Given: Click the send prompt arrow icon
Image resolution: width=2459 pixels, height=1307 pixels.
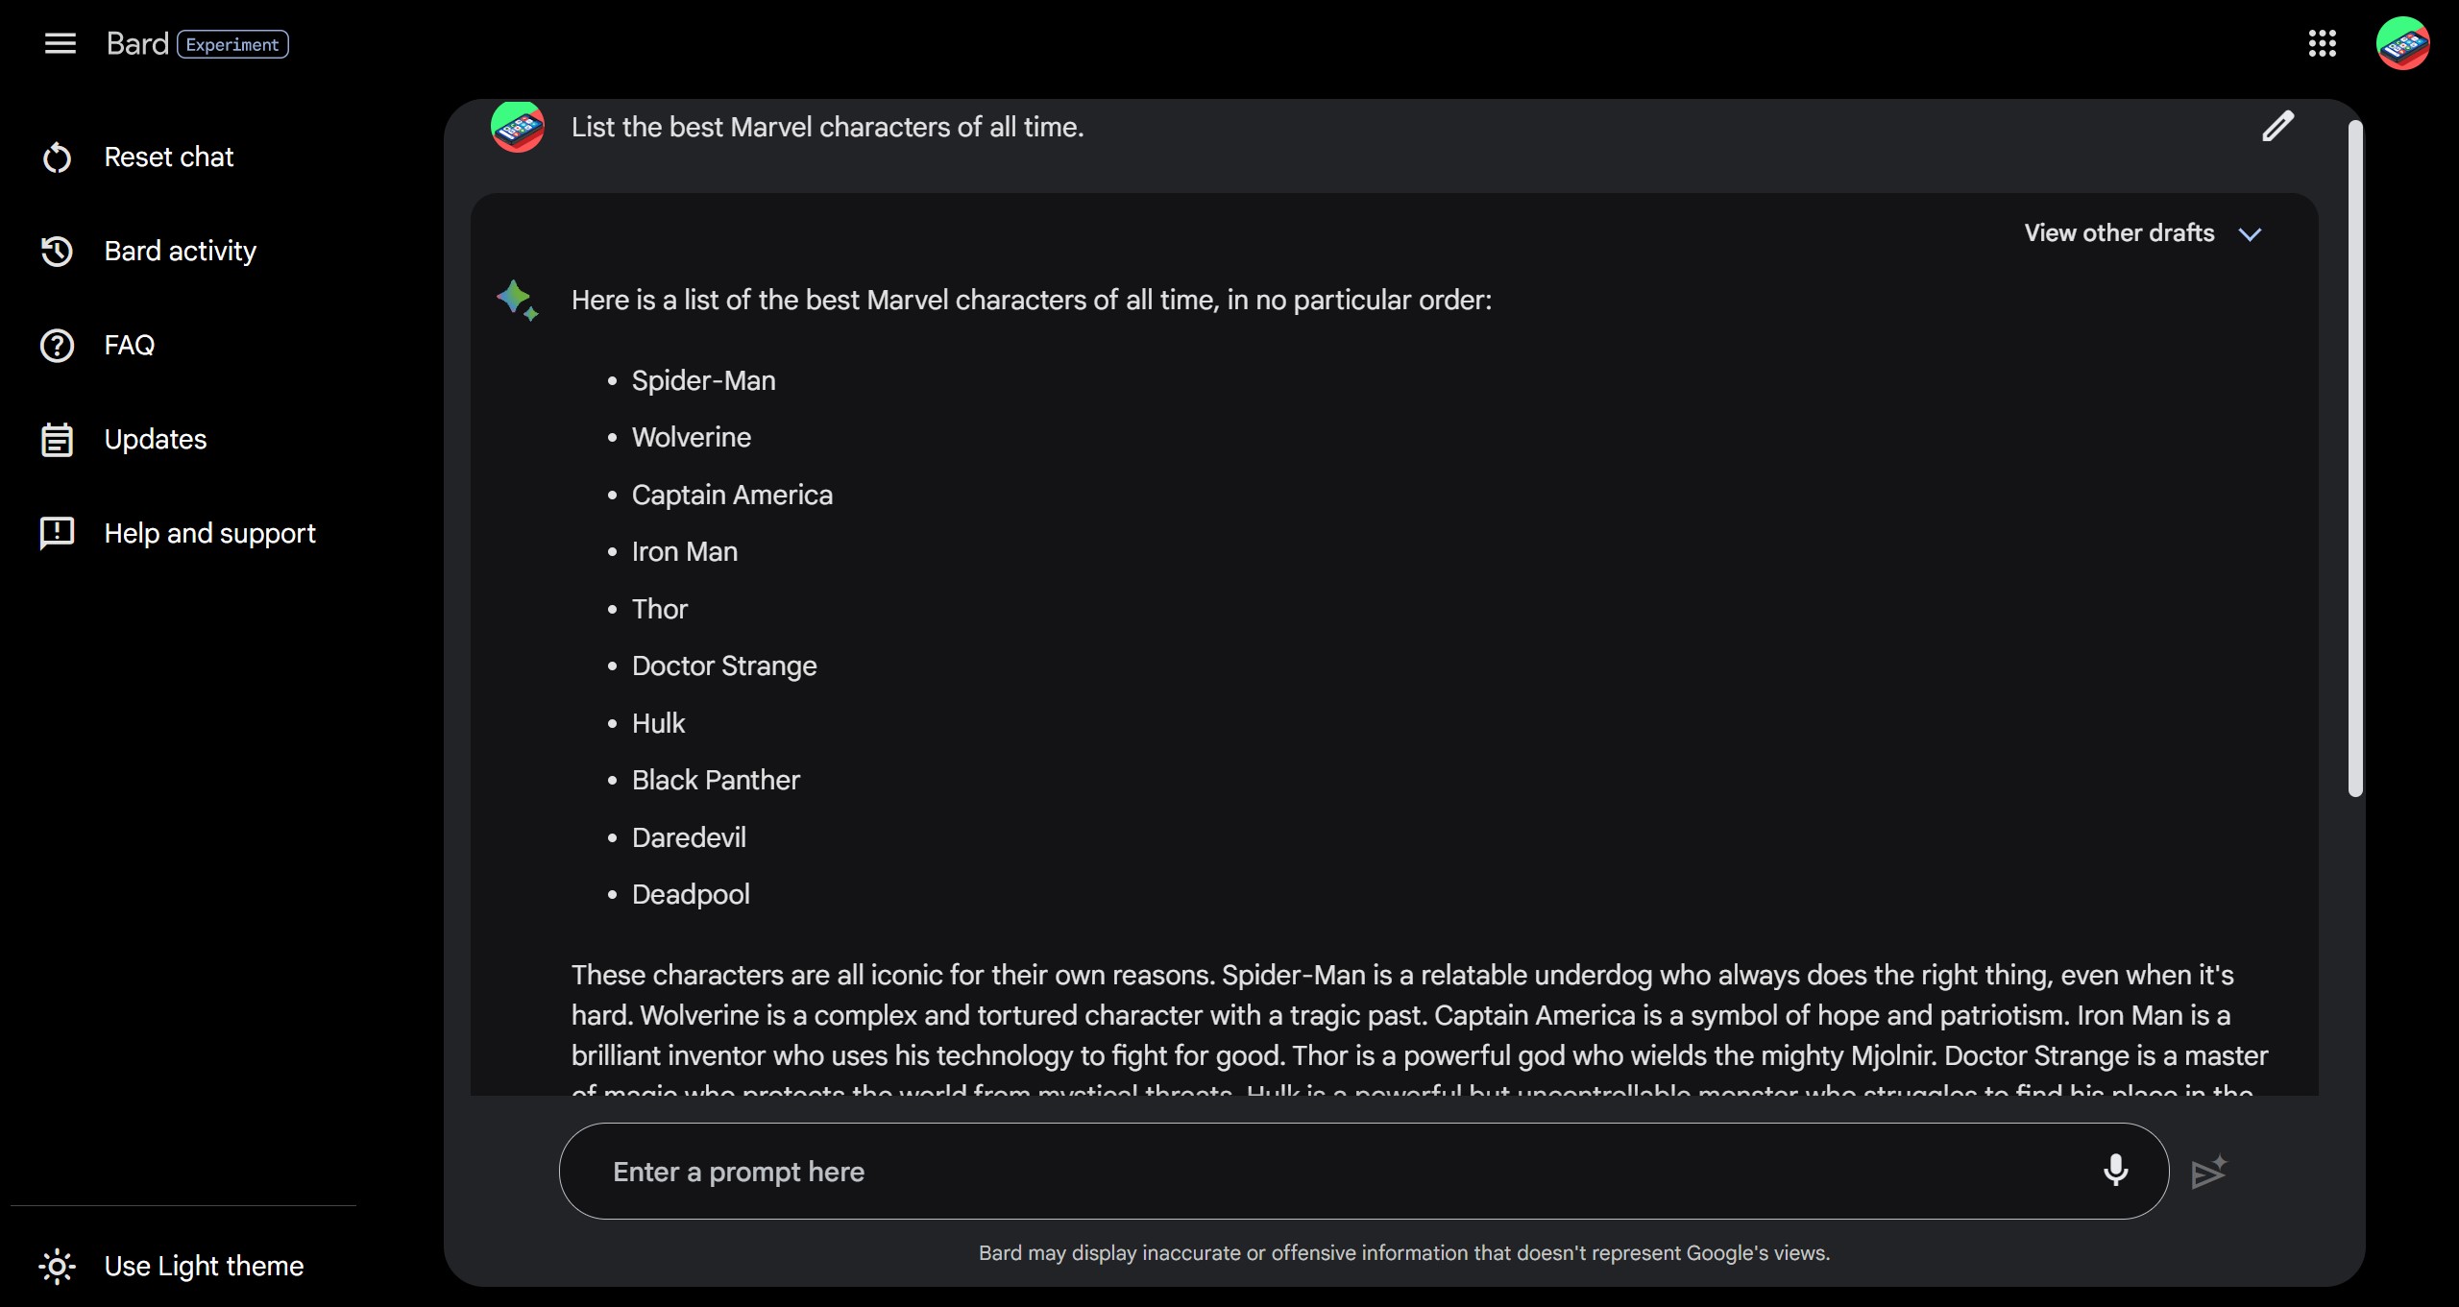Looking at the screenshot, I should 2208,1173.
